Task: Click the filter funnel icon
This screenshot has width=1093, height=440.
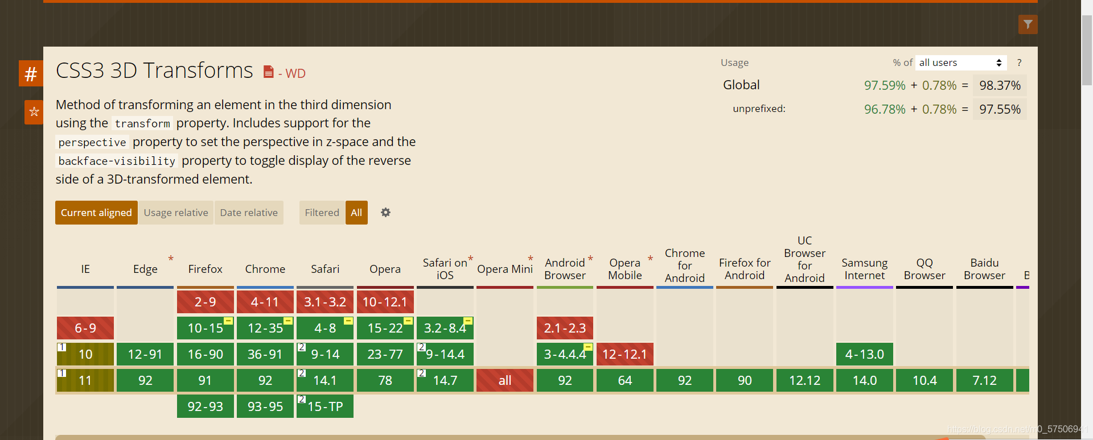Action: (x=1028, y=24)
